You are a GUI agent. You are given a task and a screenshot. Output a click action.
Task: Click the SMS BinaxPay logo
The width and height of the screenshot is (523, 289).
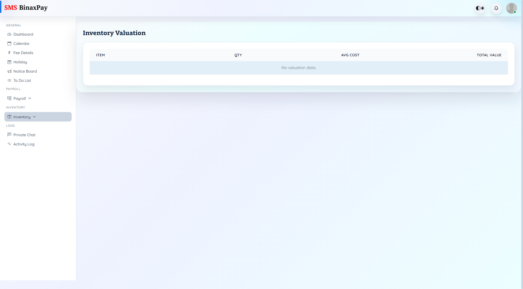coord(26,8)
